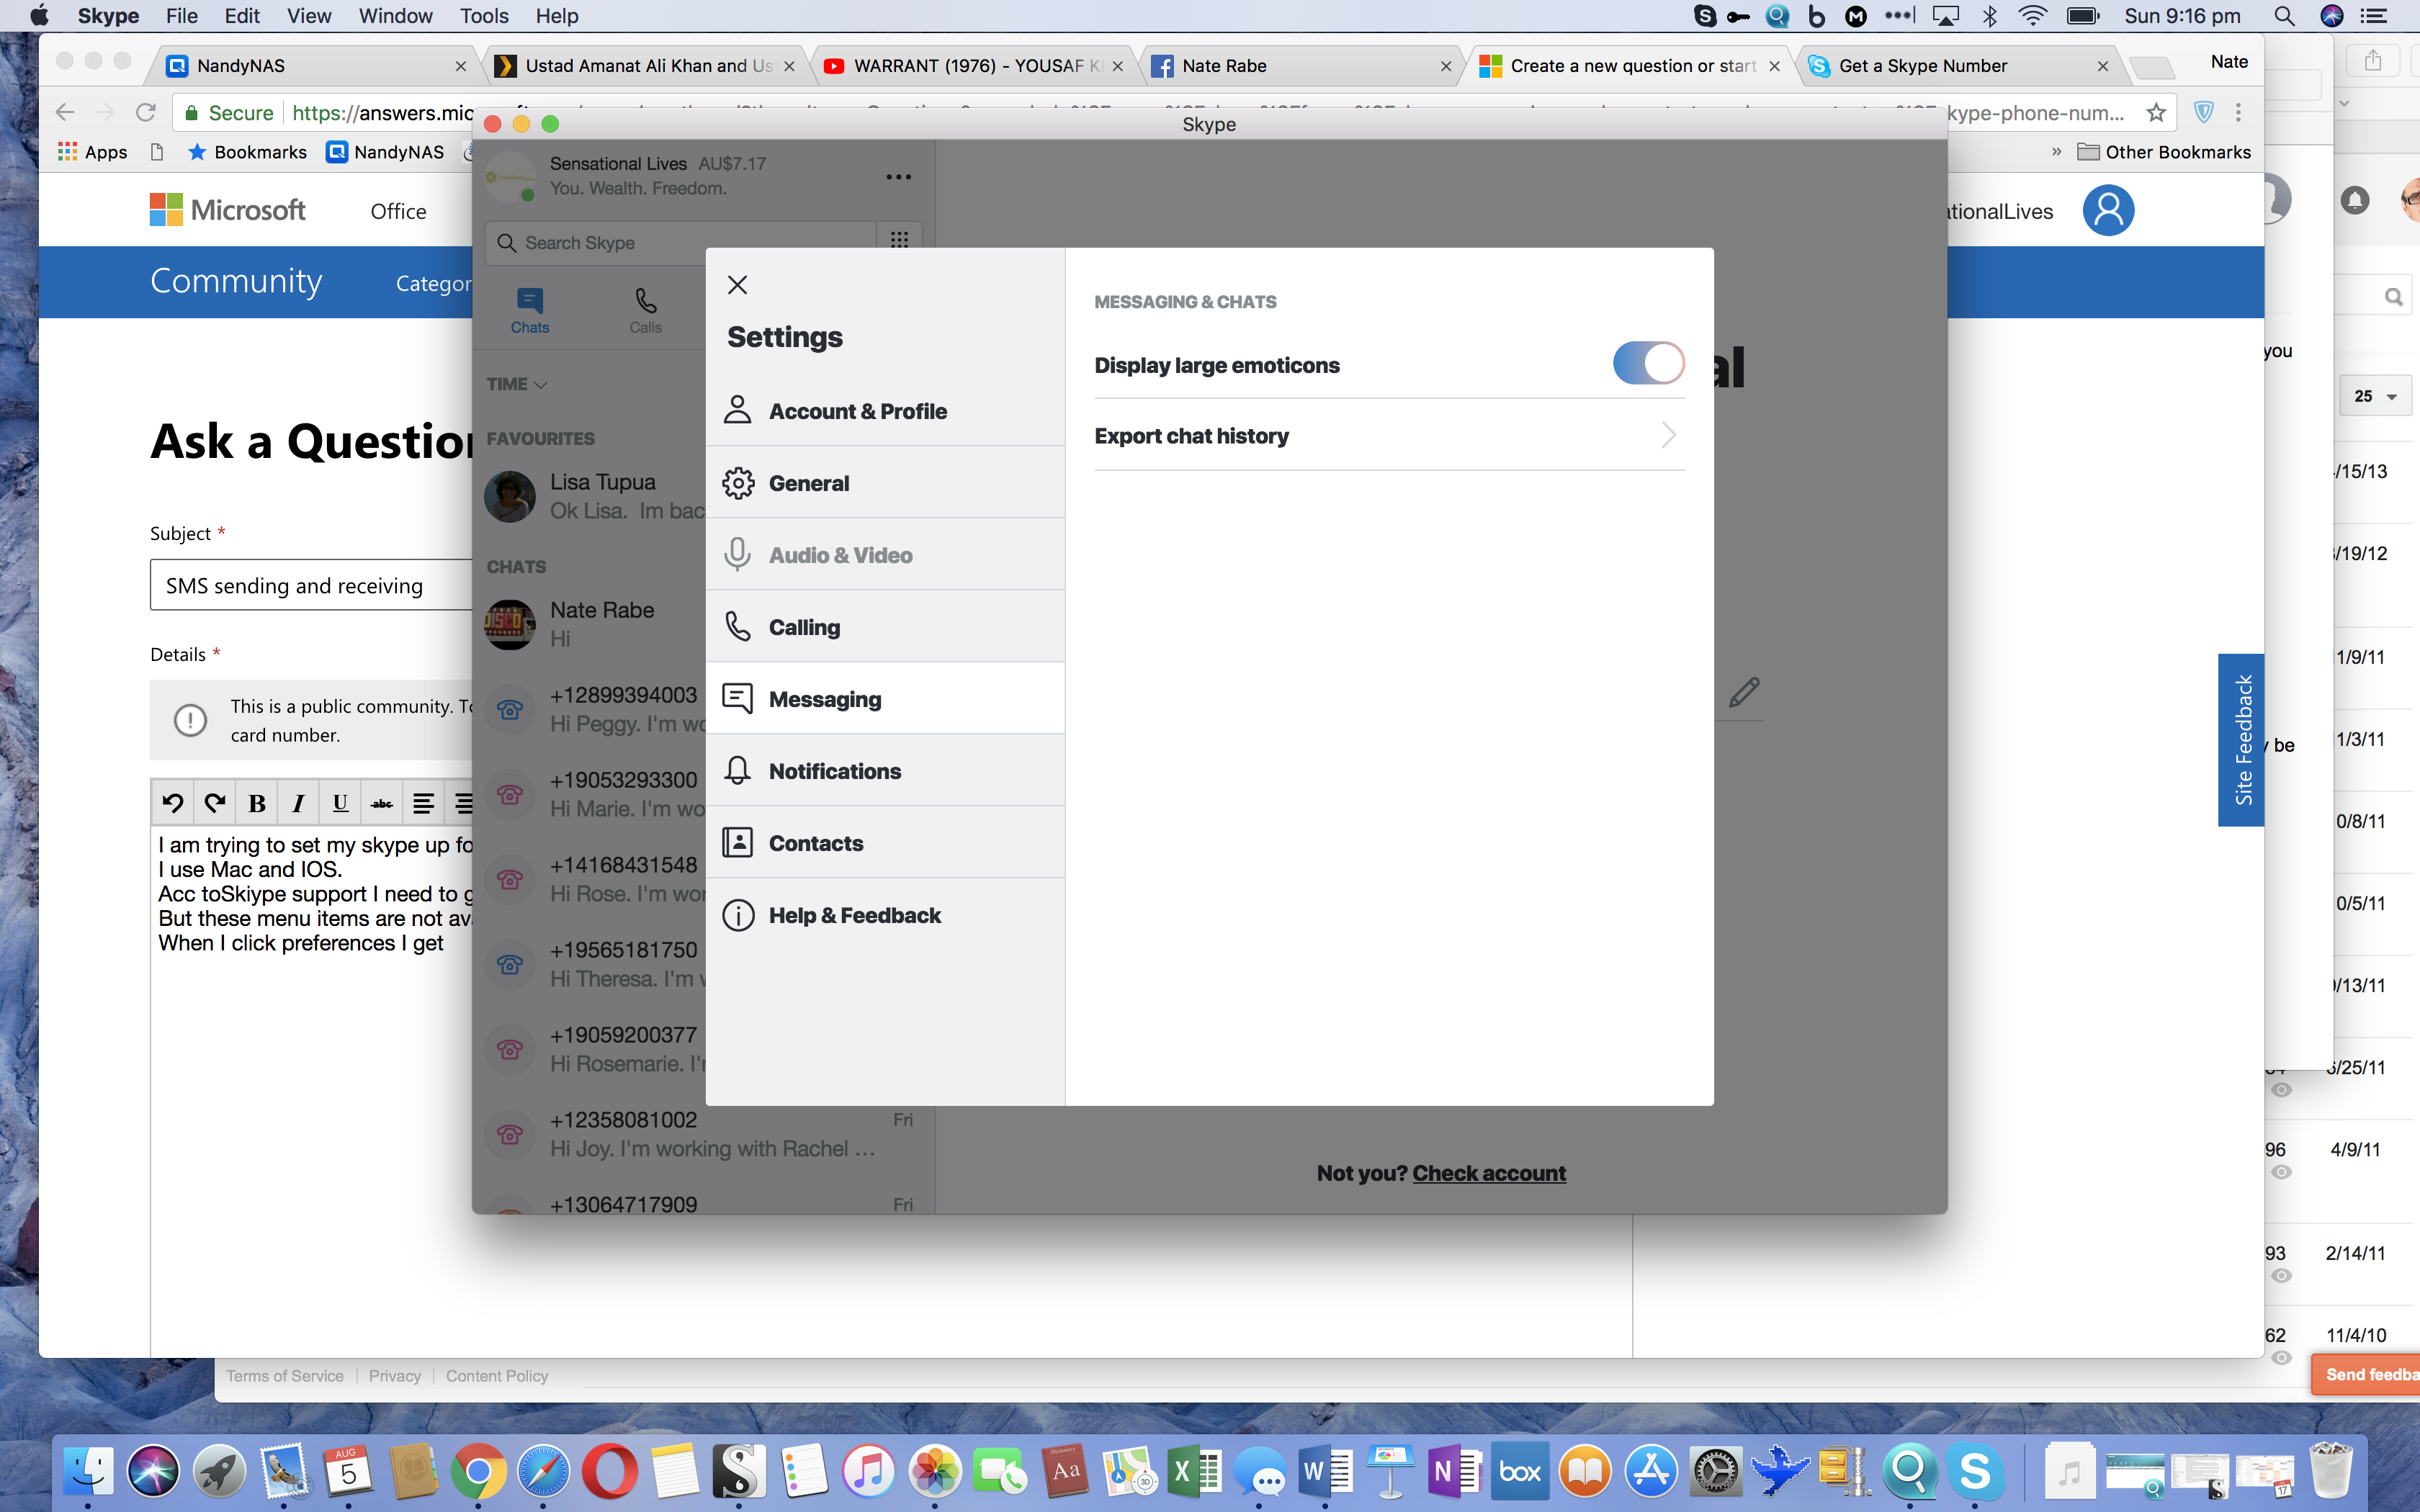Open Microsoft Word from the Dock
This screenshot has height=1512, width=2420.
coord(1326,1470)
